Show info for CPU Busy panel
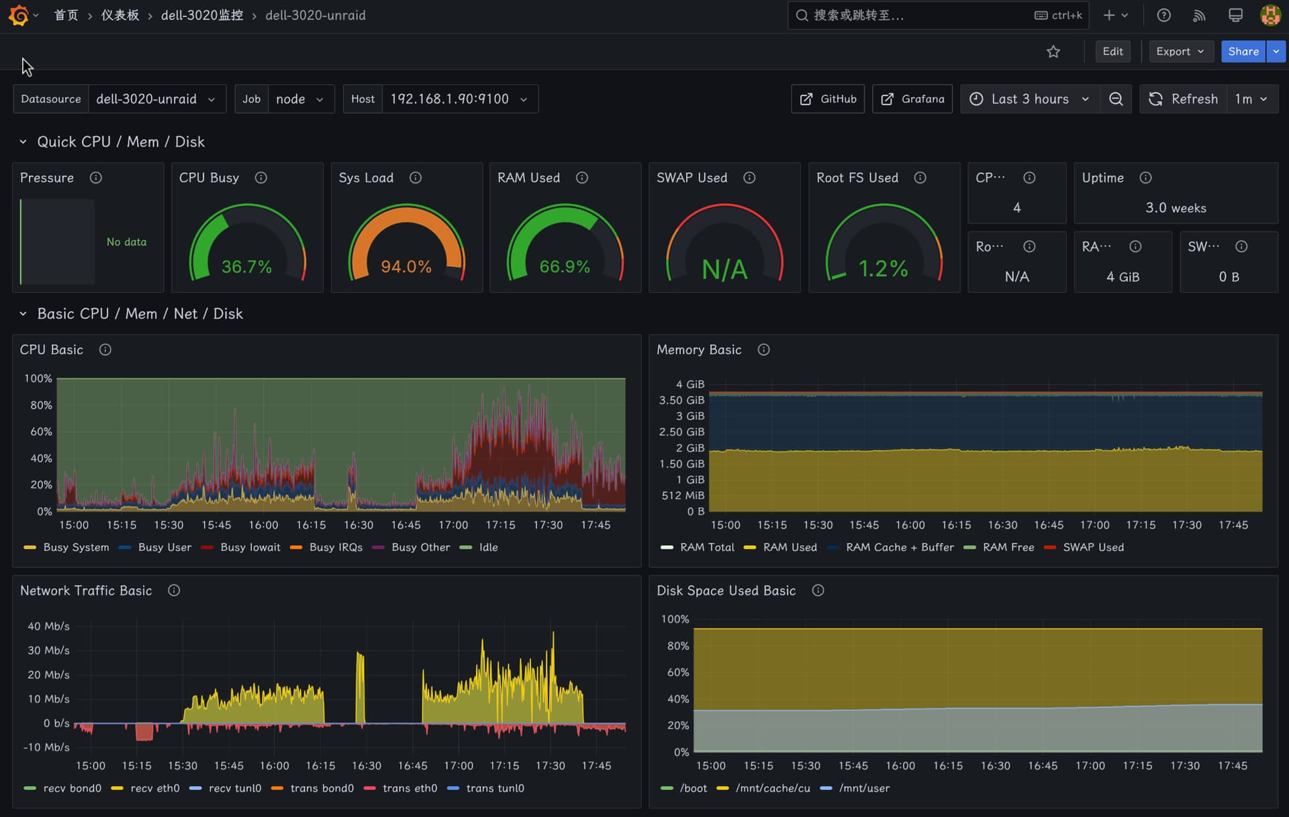Screen dimensions: 1289x817 pos(261,178)
